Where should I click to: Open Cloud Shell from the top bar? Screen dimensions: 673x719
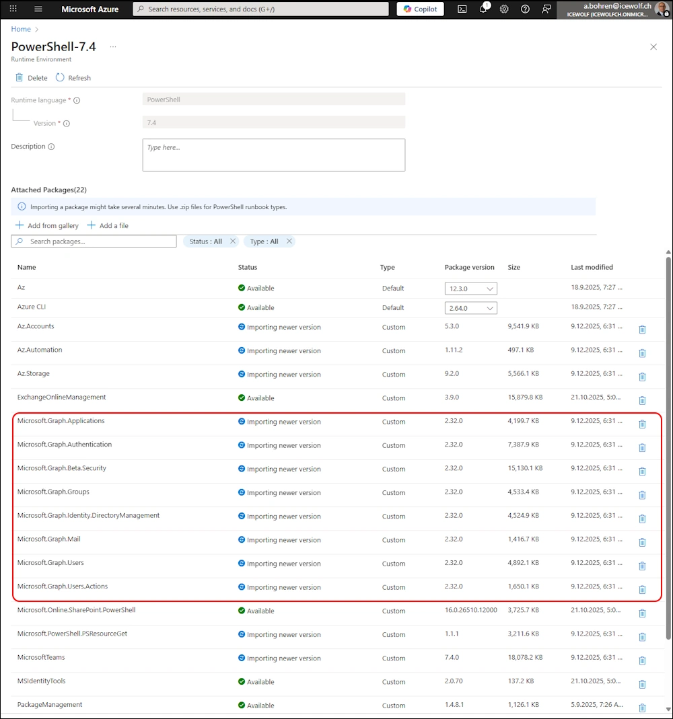(x=462, y=9)
